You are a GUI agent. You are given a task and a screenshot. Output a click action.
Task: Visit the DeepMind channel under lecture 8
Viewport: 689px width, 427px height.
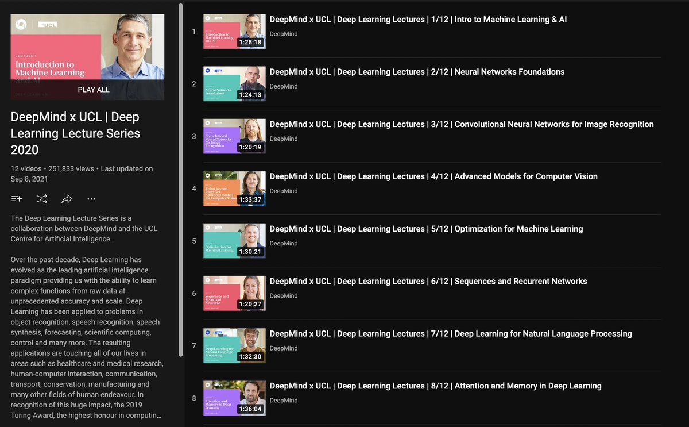(x=284, y=400)
